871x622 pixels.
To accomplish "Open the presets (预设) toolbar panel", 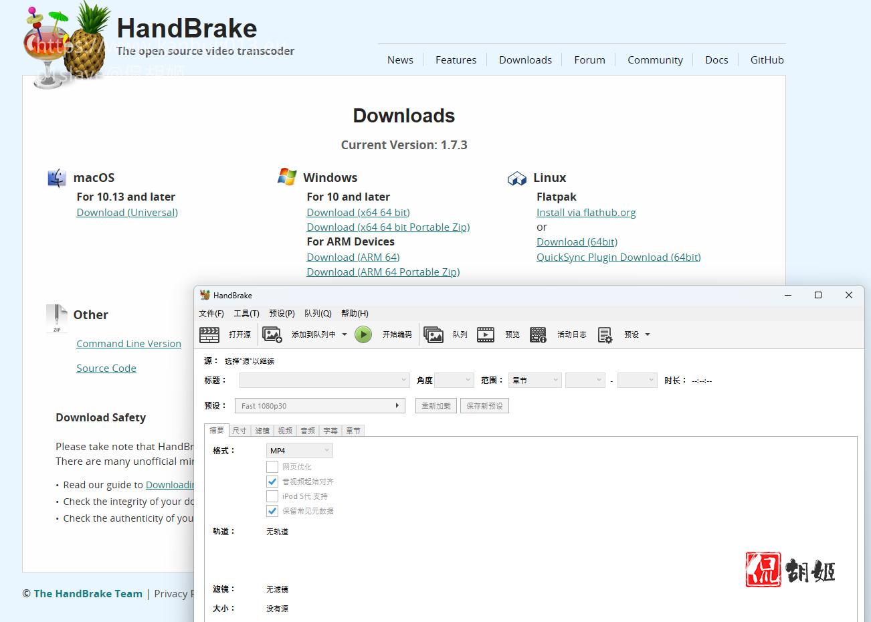I will click(x=619, y=334).
